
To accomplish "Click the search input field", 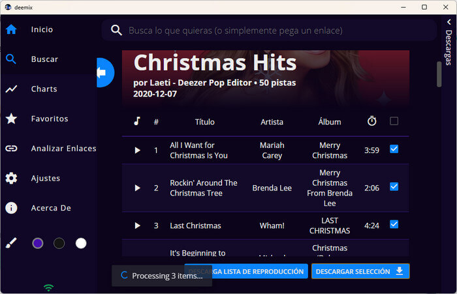I will point(269,30).
